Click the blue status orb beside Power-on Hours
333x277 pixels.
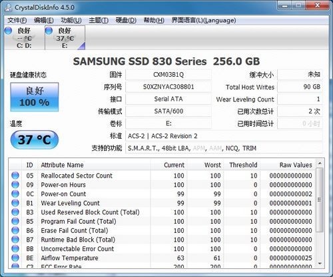(15, 184)
